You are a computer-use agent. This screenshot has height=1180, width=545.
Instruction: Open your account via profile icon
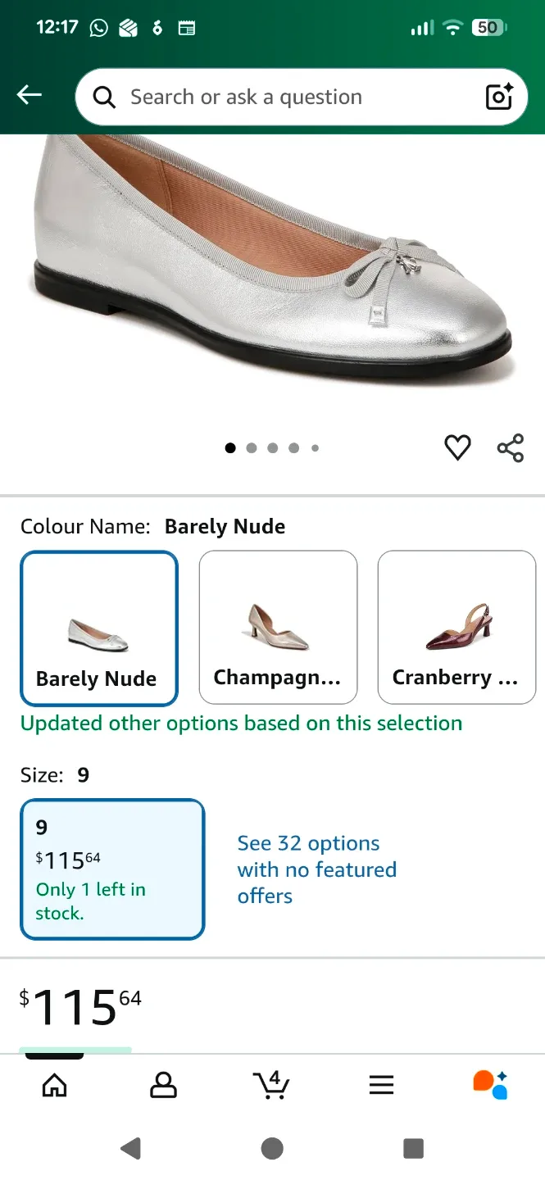point(163,1083)
